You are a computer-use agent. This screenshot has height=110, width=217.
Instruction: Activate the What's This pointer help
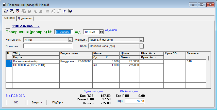[x=70, y=11]
